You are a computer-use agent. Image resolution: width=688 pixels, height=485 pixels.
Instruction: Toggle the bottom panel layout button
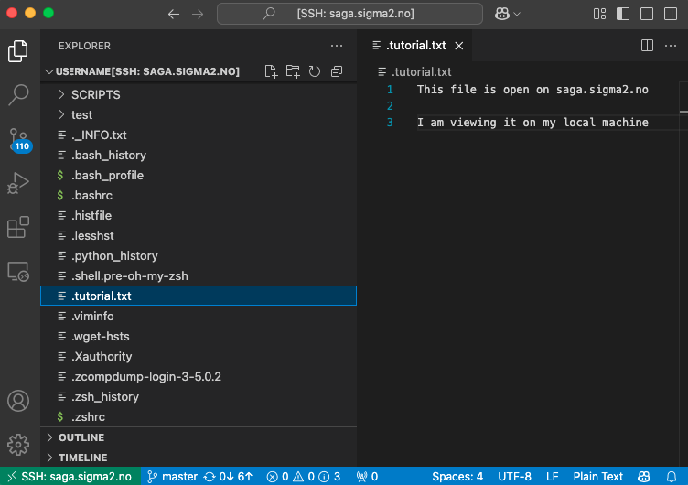(x=647, y=14)
